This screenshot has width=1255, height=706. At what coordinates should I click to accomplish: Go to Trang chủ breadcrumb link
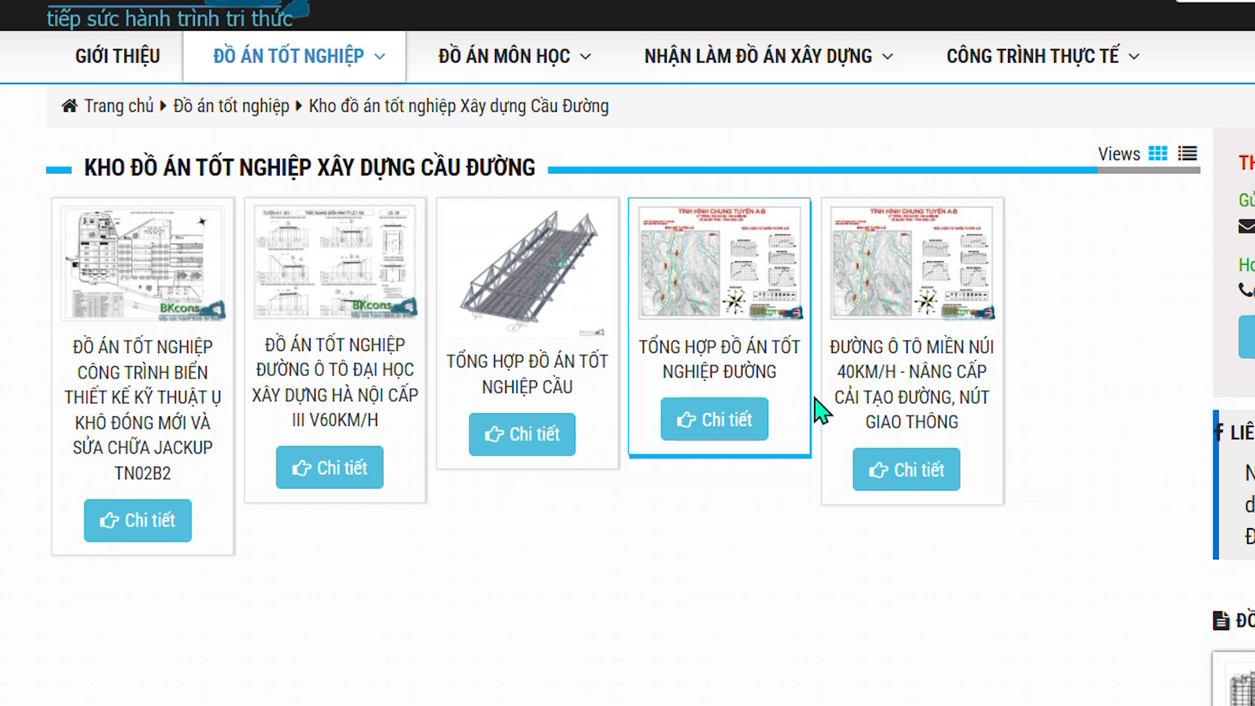118,106
